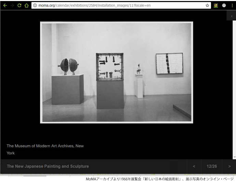This screenshot has height=182, width=236.
Task: View site information for moma.org
Action: [35, 5]
